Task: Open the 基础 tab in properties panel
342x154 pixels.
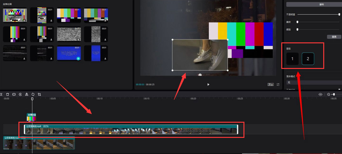Action: [x=313, y=4]
